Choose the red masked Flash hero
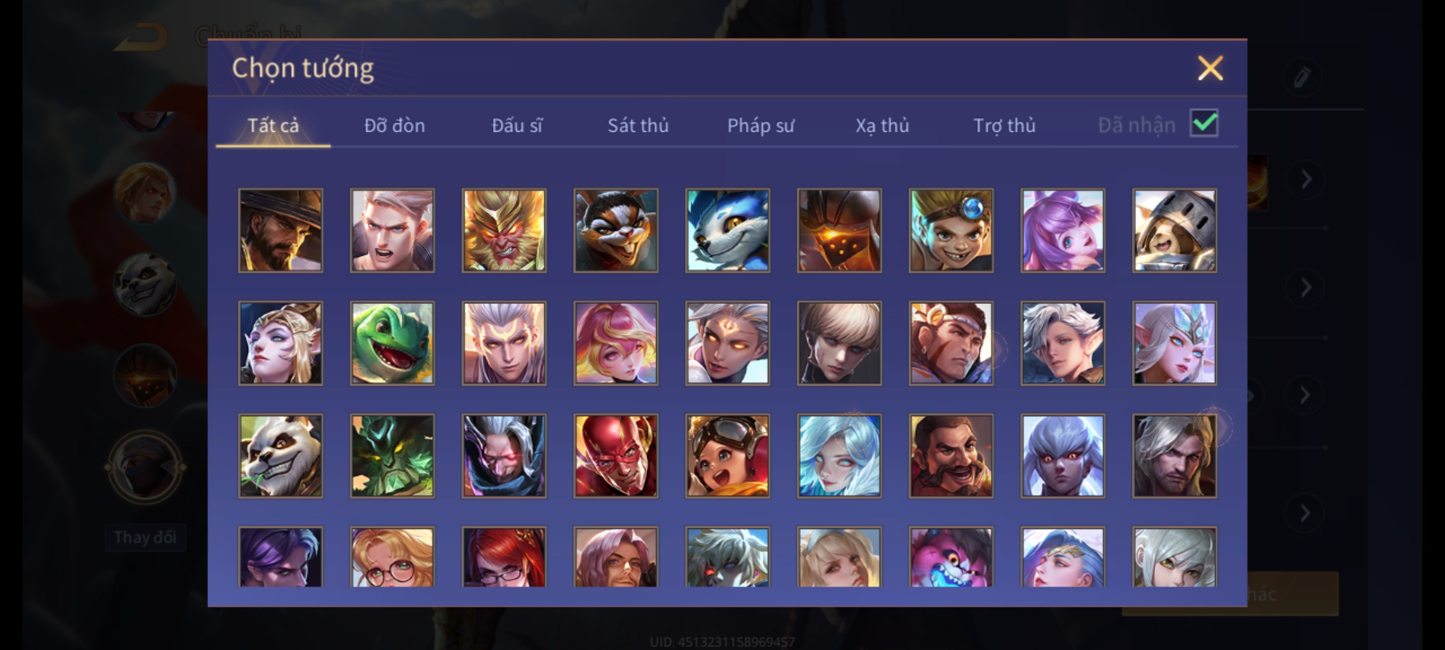Viewport: 1445px width, 650px height. 616,456
